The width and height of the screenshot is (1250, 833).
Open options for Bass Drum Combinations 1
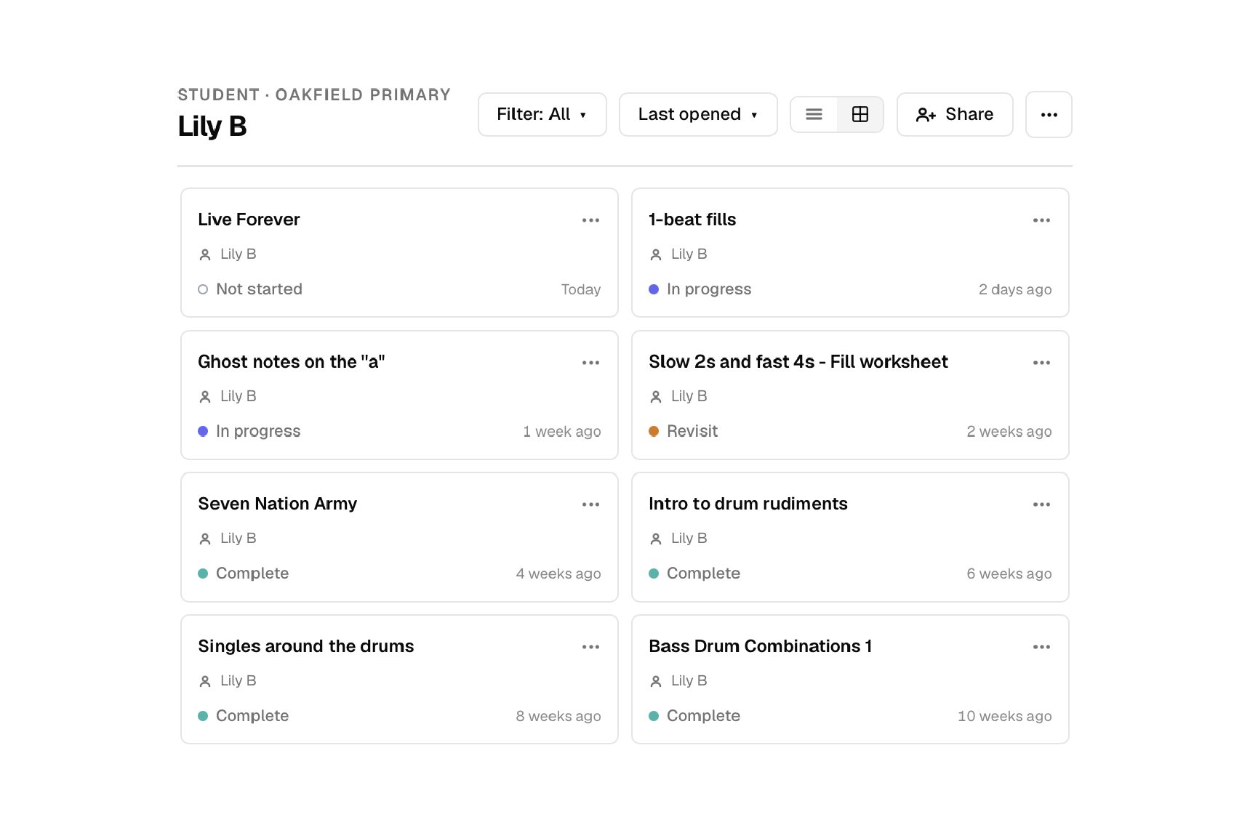tap(1041, 647)
